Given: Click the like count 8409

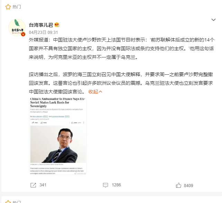Looking at the screenshot, I should [x=188, y=185].
